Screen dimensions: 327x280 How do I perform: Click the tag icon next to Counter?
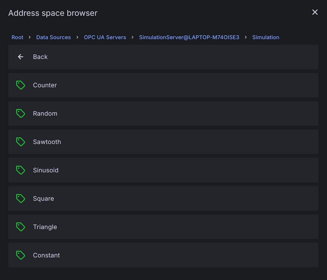21,85
